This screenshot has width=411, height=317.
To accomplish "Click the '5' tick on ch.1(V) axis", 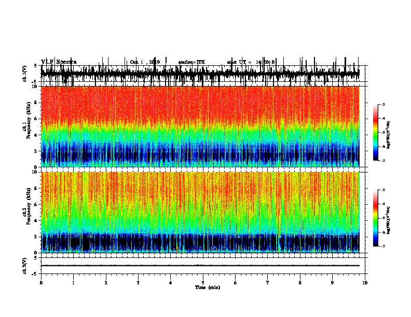I will point(35,66).
